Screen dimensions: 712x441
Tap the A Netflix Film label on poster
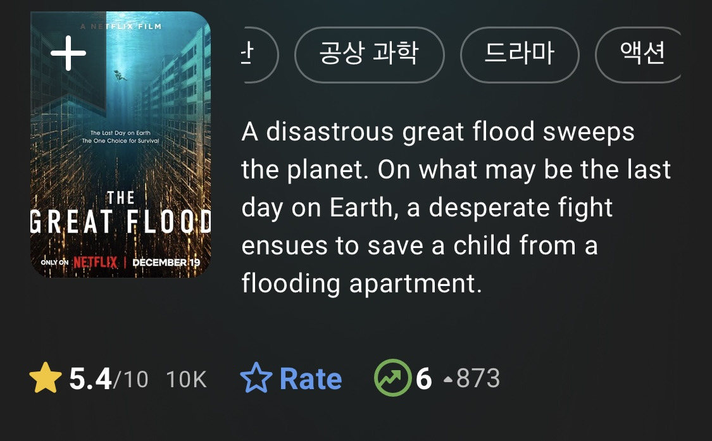point(121,27)
